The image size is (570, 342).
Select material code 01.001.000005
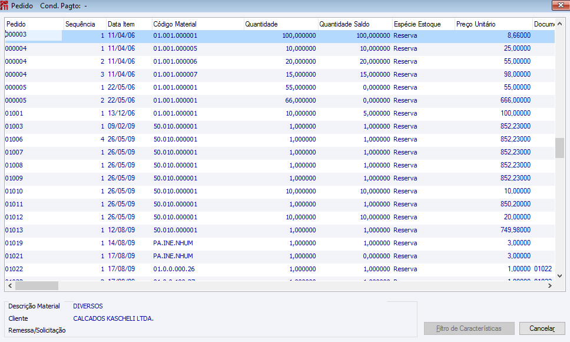(175, 48)
